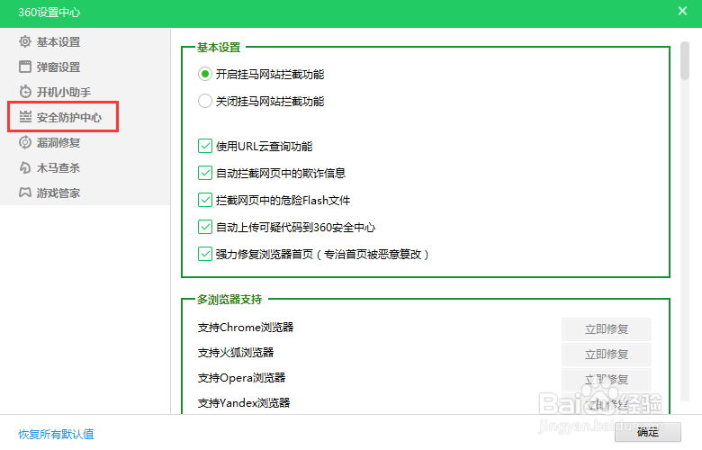
Task: Click 立即修复 for 火狐浏览器
Action: [x=607, y=355]
